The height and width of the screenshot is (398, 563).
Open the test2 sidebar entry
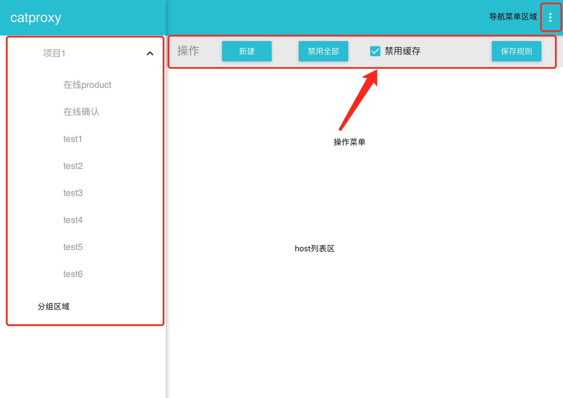click(73, 166)
